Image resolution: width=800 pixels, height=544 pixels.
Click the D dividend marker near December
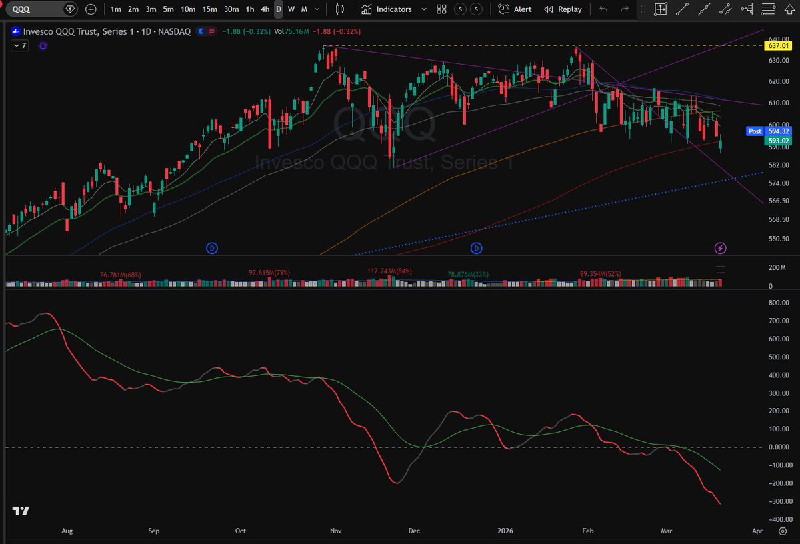[476, 248]
